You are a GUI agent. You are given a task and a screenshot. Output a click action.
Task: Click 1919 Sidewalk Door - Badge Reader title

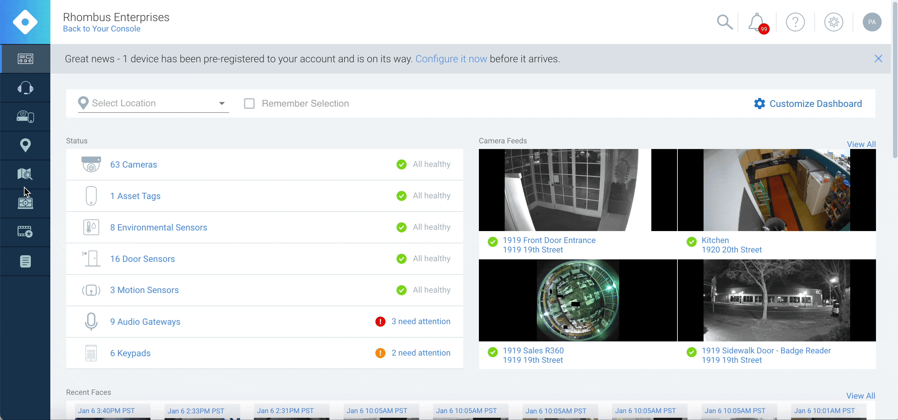point(766,350)
